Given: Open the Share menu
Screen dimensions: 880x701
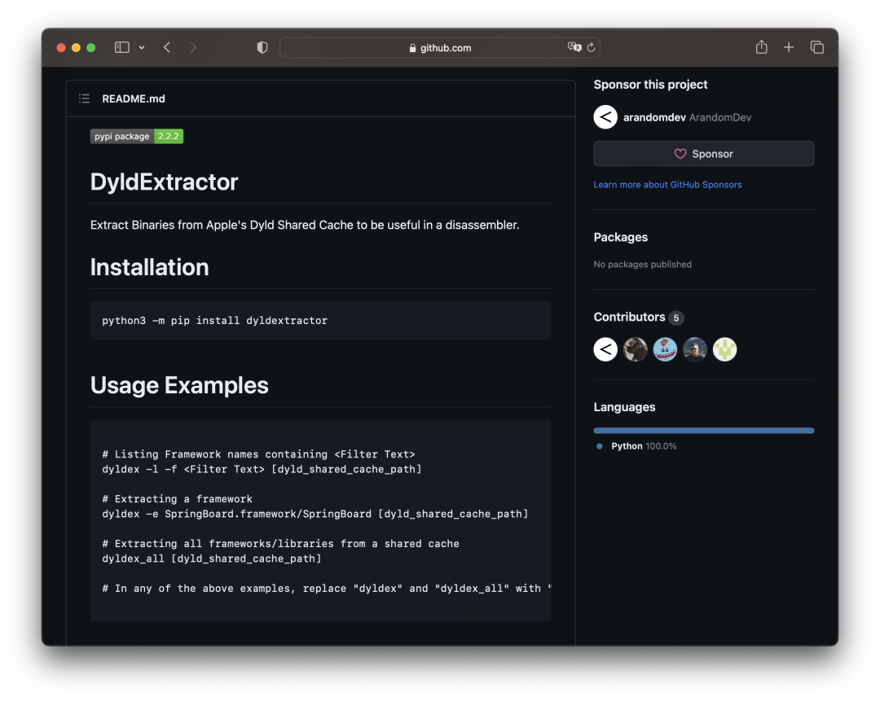Looking at the screenshot, I should click(x=761, y=47).
